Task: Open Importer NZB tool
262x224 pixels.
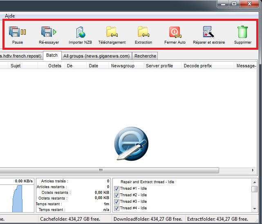Action: (x=81, y=32)
